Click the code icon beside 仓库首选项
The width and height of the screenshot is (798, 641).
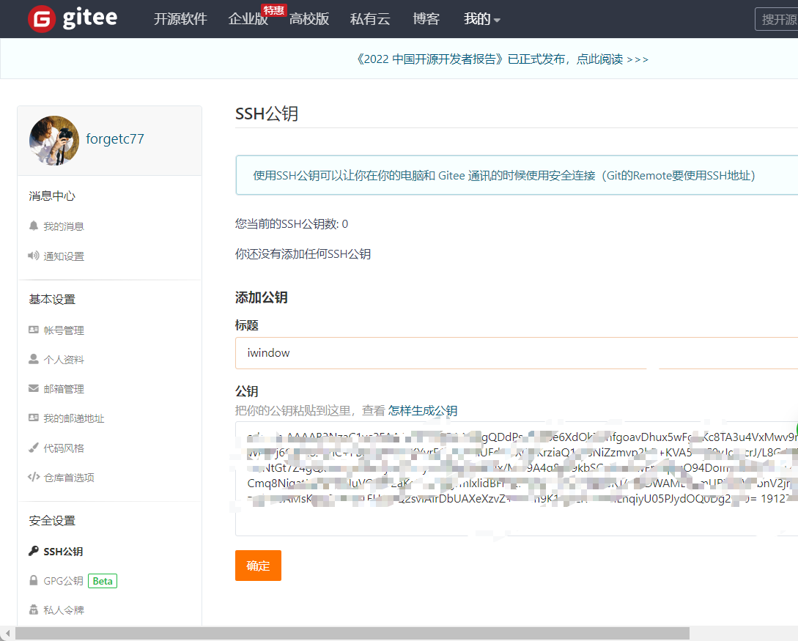click(x=34, y=477)
